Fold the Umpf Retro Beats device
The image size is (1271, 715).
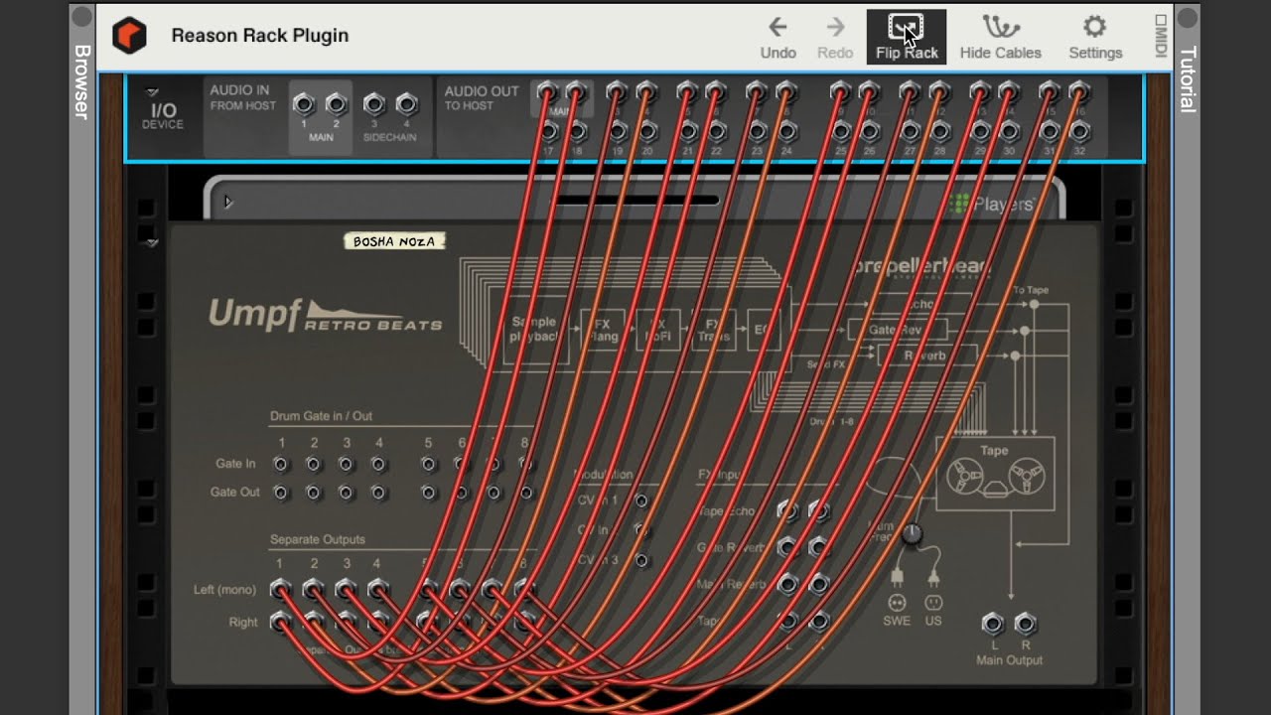(152, 243)
